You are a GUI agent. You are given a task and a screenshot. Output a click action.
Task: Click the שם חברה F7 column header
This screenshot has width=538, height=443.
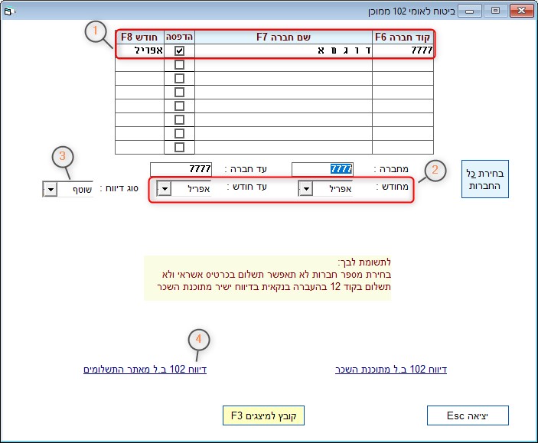[x=283, y=37]
